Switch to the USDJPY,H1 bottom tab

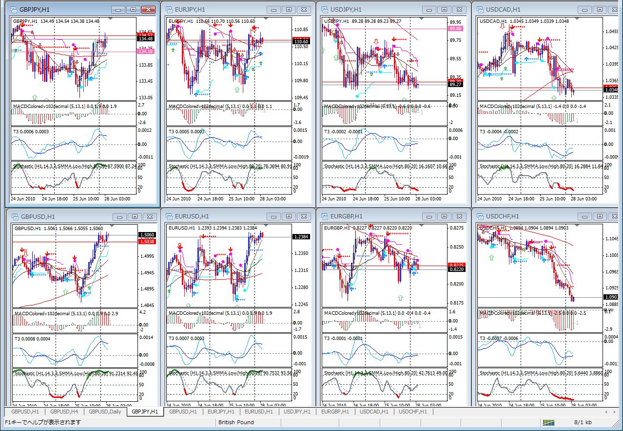(298, 412)
